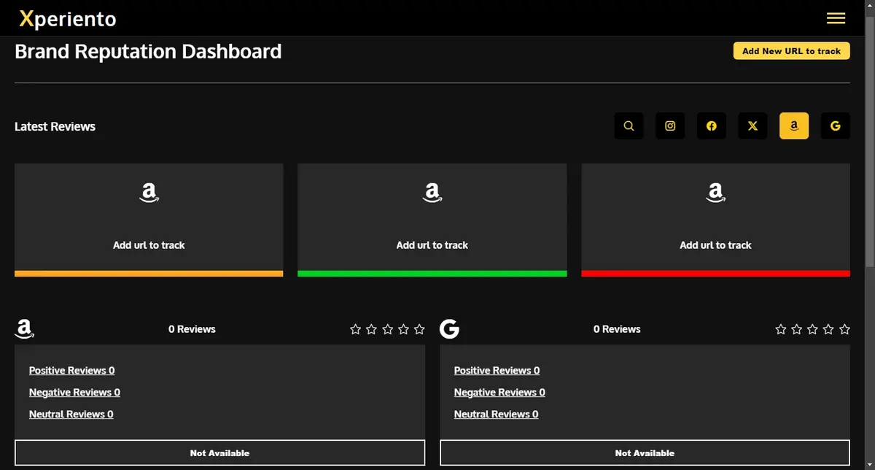Click Add url to track in green-bar card
875x470 pixels.
click(432, 245)
